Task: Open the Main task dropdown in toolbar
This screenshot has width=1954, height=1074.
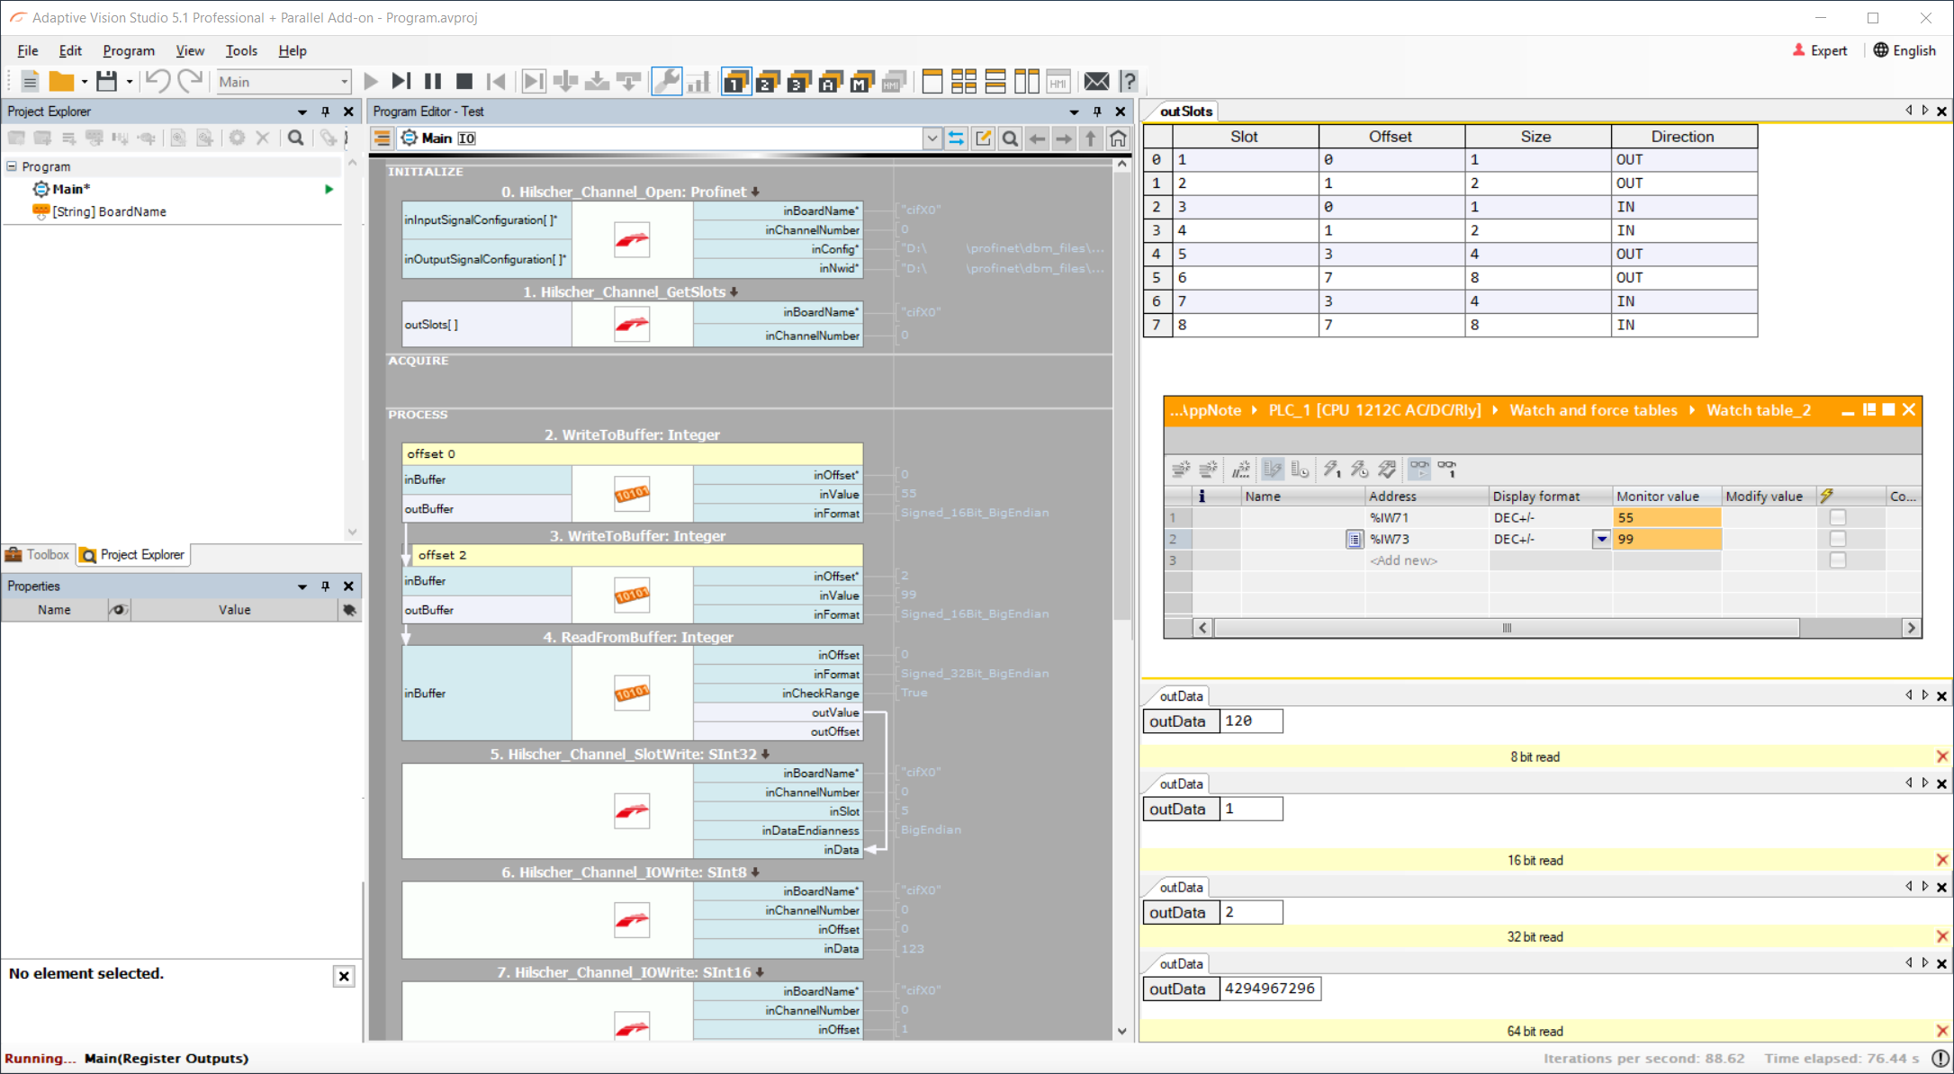Action: pyautogui.click(x=343, y=82)
